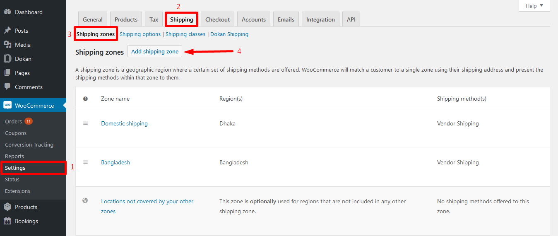Open Shipping options sub-section
The width and height of the screenshot is (558, 236).
point(140,34)
